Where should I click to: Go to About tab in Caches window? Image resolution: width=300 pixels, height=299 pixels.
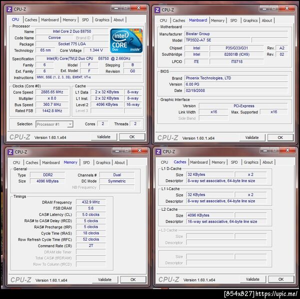coord(267,162)
